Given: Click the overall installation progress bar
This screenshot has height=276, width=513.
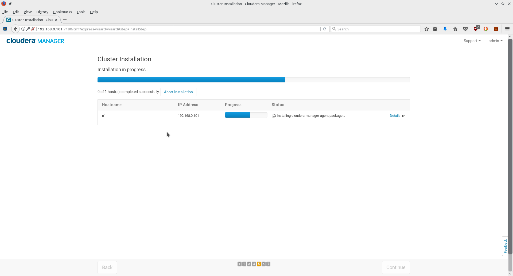Looking at the screenshot, I should coord(254,80).
